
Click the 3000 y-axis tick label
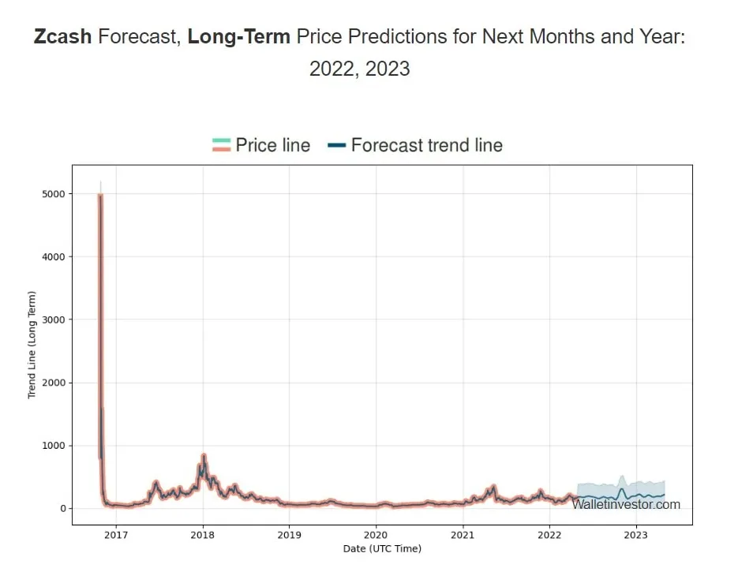pyautogui.click(x=54, y=319)
